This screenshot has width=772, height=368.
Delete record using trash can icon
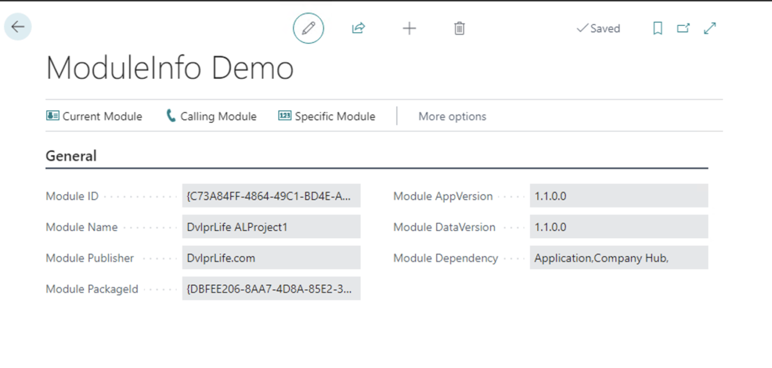pos(459,28)
